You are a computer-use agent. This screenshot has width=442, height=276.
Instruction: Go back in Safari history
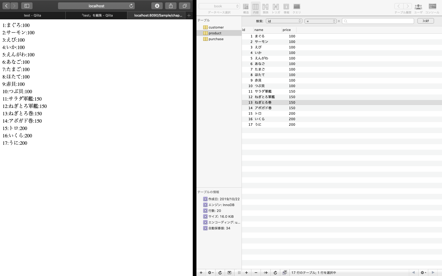coord(6,6)
